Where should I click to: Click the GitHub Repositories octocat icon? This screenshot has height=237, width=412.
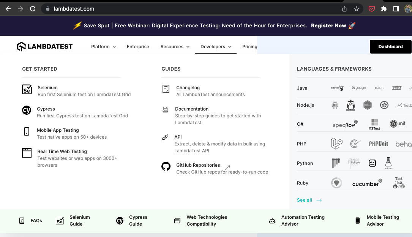166,166
